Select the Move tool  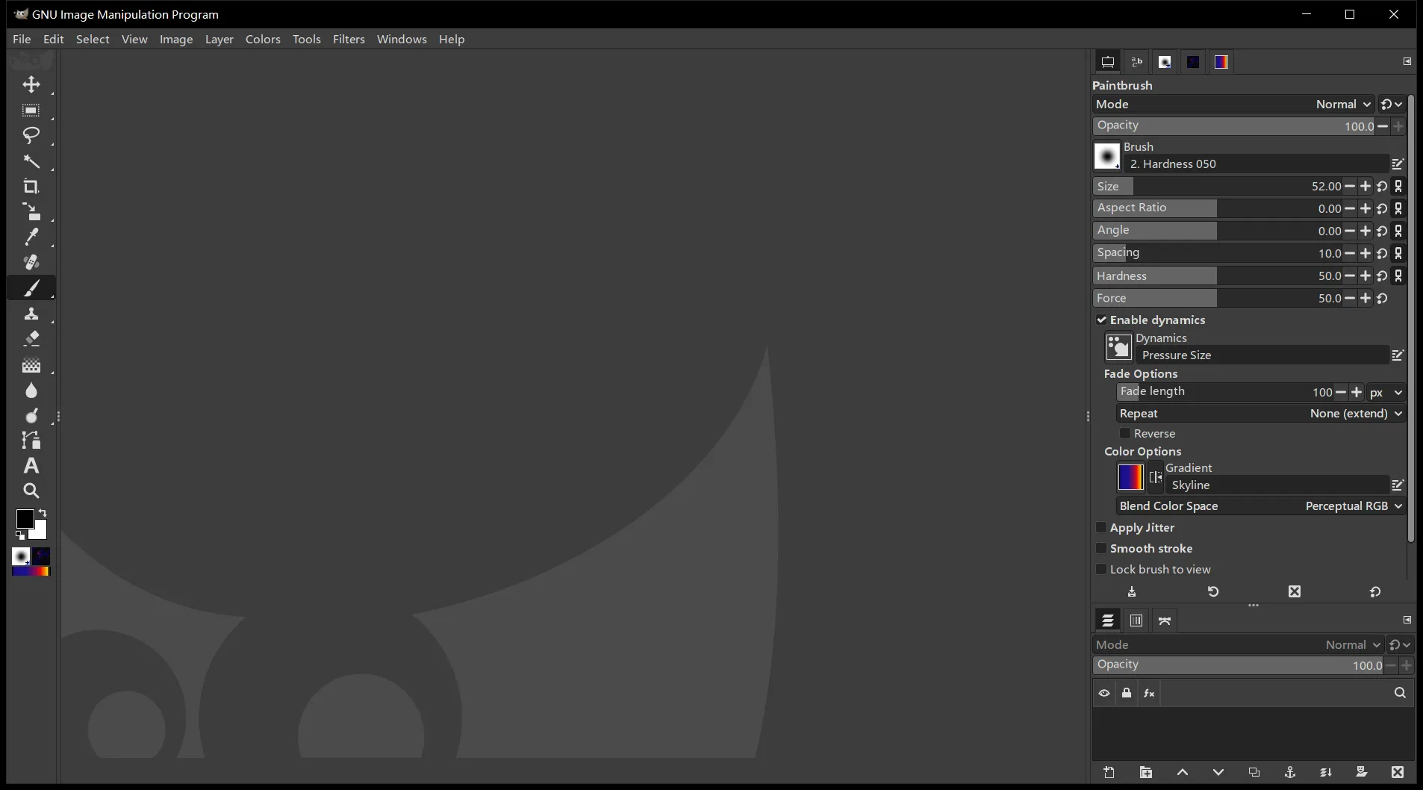pos(31,84)
